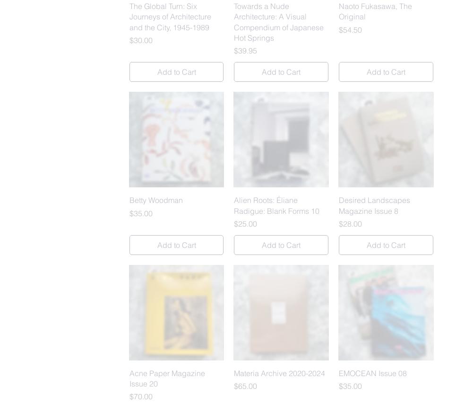Add The Global Turn book to cart
This screenshot has width=456, height=404.
coord(177,72)
